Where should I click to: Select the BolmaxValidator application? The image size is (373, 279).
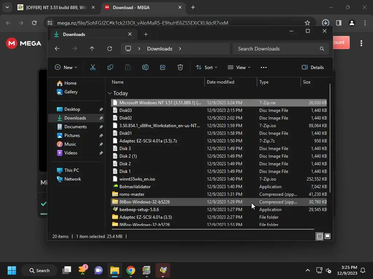(219, 186)
